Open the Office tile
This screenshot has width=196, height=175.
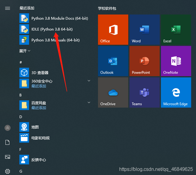(113, 30)
